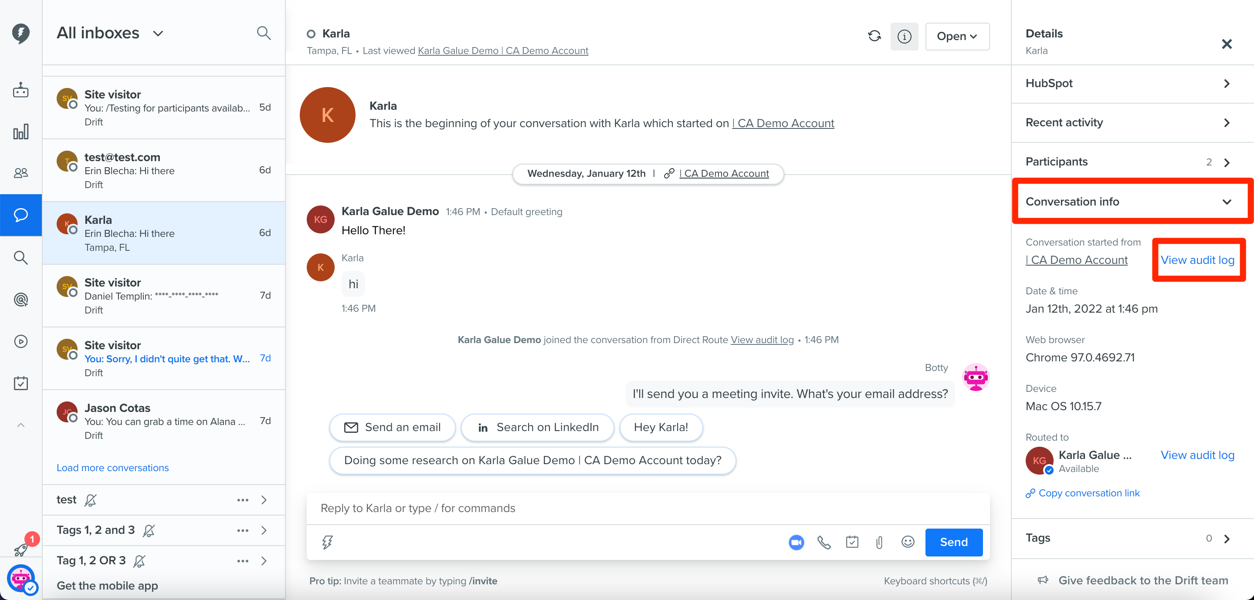This screenshot has height=600, width=1254.
Task: Expand the Tags section in Details
Action: coord(1132,538)
